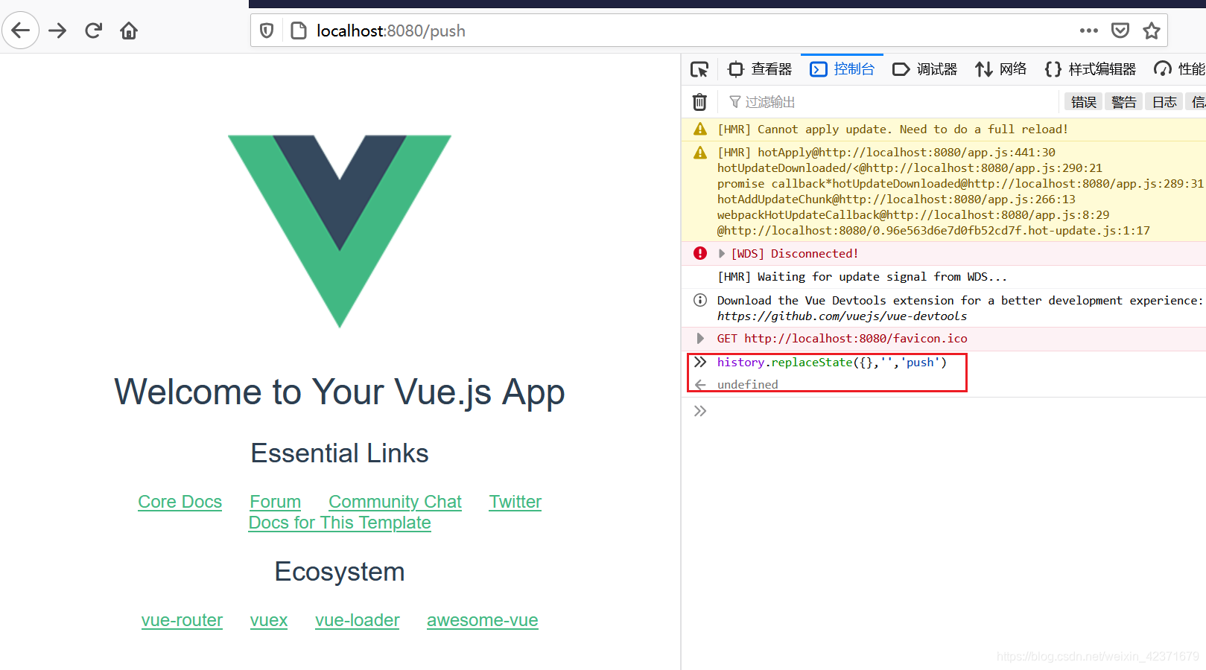This screenshot has height=670, width=1206.
Task: Click the warning icon beside hotApply stack trace
Action: click(700, 153)
